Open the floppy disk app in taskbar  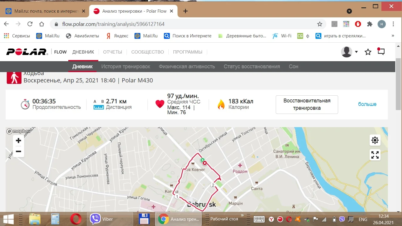[144, 219]
